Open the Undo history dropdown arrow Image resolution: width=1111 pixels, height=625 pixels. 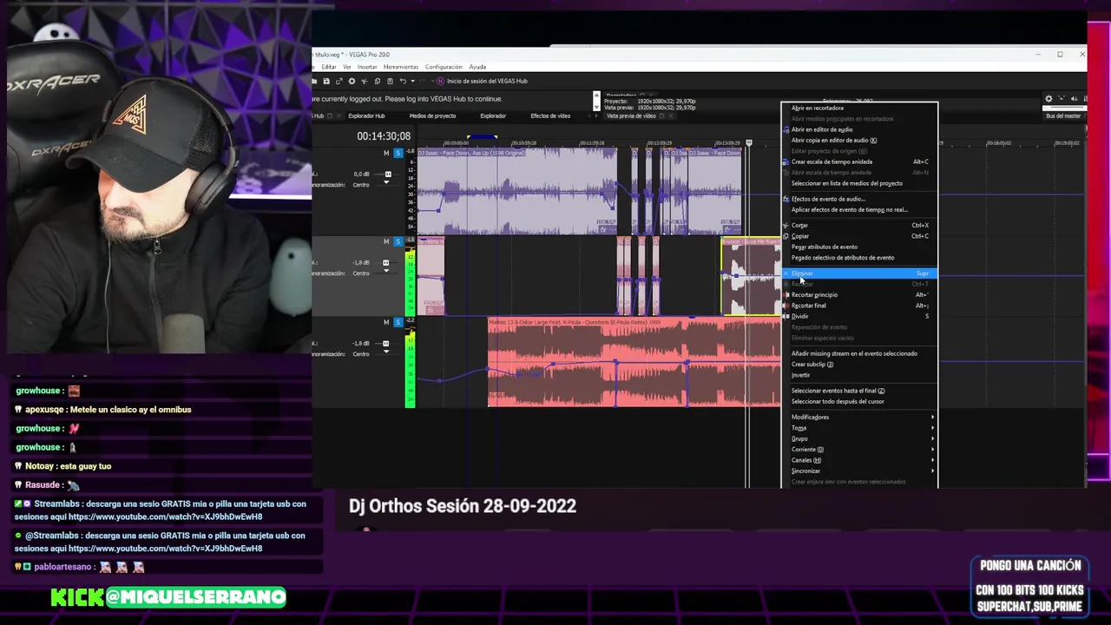click(x=411, y=81)
